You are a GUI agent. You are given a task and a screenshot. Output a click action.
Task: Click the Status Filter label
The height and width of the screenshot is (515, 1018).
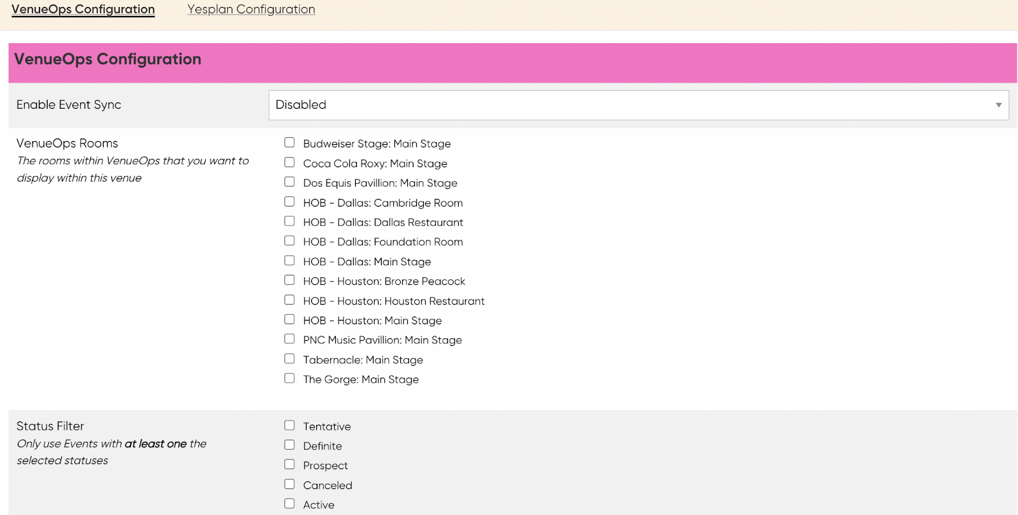coord(50,426)
